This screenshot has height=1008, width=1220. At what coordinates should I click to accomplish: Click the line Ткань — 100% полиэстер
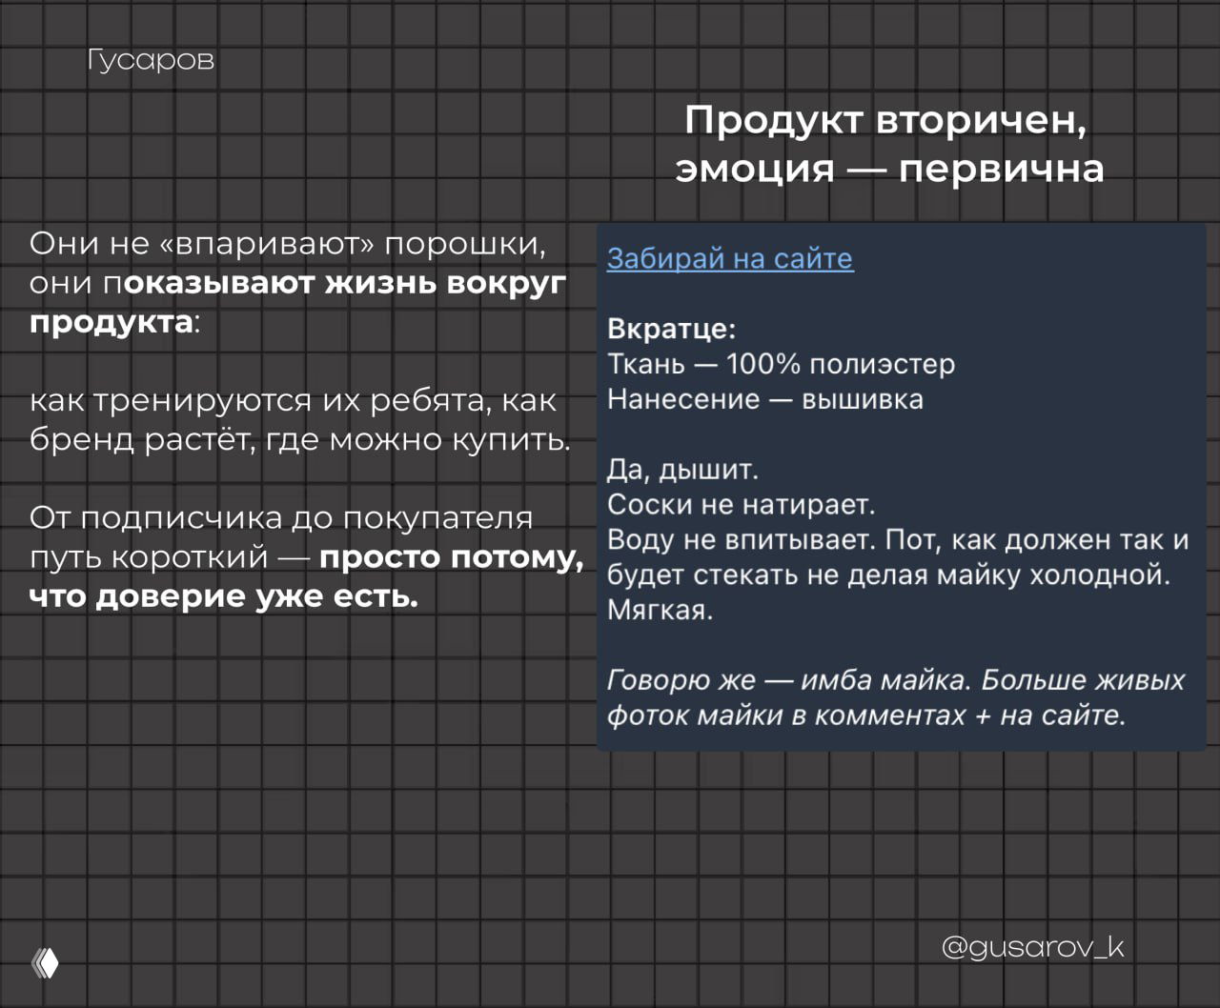(781, 363)
